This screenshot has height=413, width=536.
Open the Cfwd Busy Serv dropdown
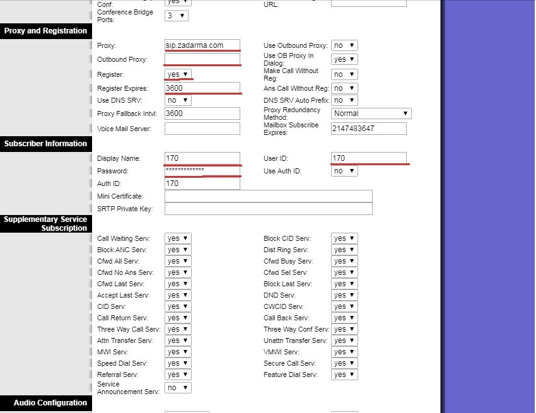tap(344, 261)
